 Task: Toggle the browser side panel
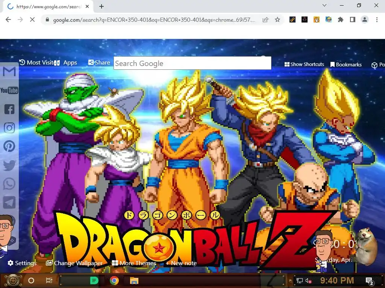(x=353, y=19)
